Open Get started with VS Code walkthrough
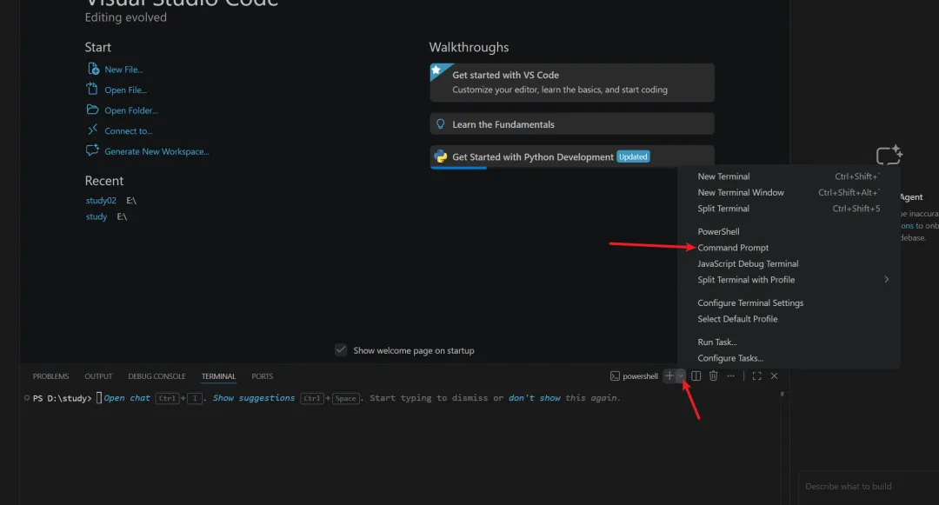Screen dimensions: 939x505 572,83
